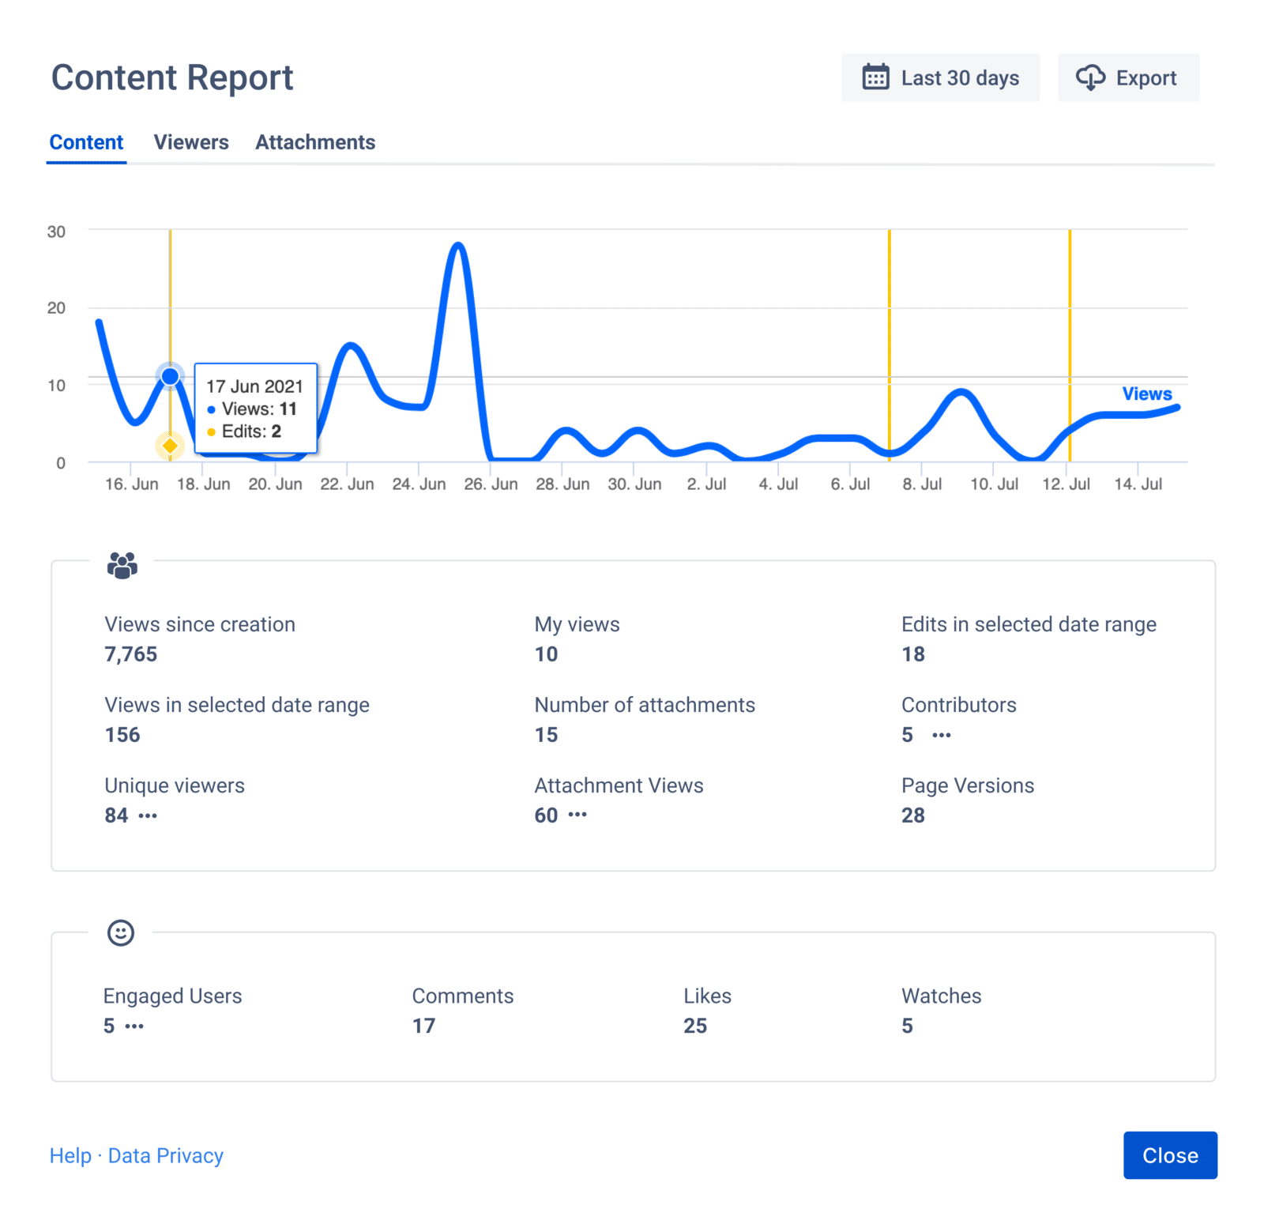The width and height of the screenshot is (1264, 1224).
Task: Click the Close button
Action: [1170, 1155]
